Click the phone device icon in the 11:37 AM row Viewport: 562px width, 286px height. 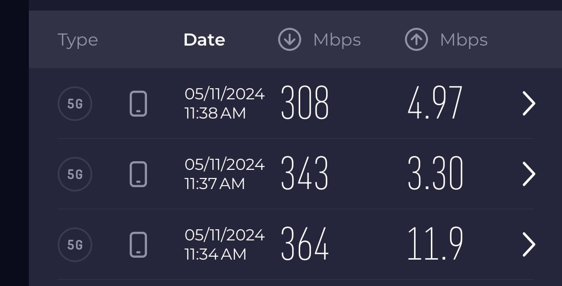[x=138, y=174]
